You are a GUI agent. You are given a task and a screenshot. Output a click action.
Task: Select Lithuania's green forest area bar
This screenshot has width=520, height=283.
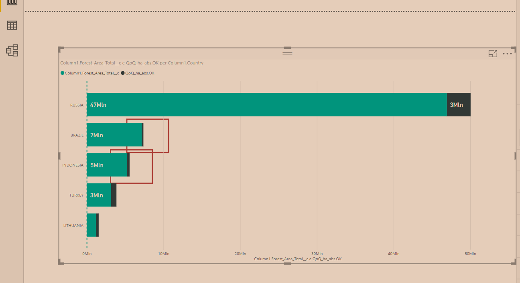tap(91, 225)
